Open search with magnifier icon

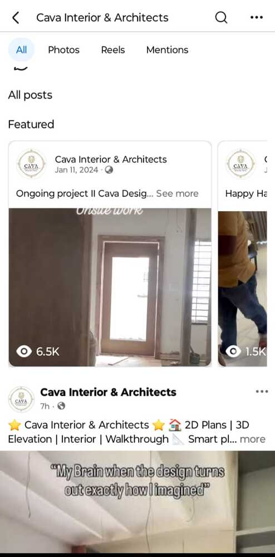pos(221,17)
